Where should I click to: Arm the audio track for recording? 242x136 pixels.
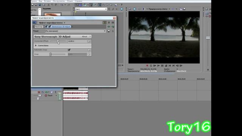[x=39, y=92]
